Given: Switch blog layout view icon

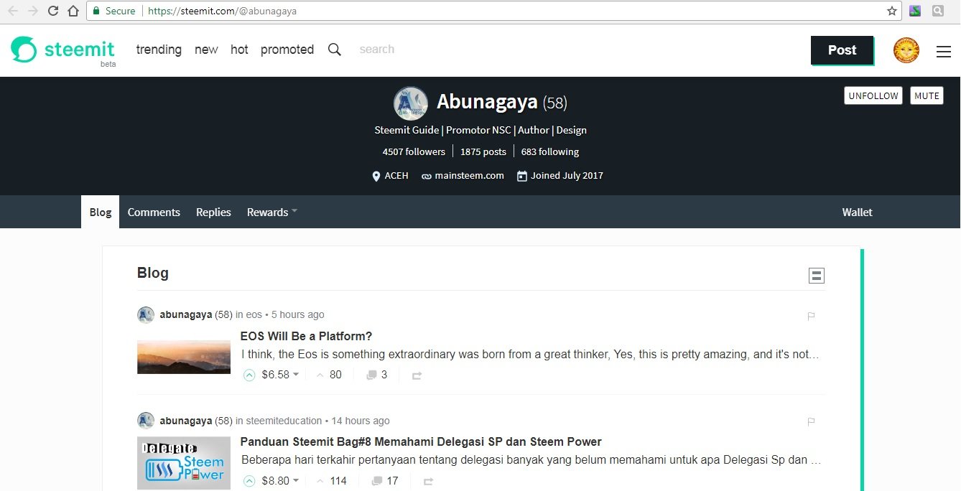Looking at the screenshot, I should click(x=817, y=276).
